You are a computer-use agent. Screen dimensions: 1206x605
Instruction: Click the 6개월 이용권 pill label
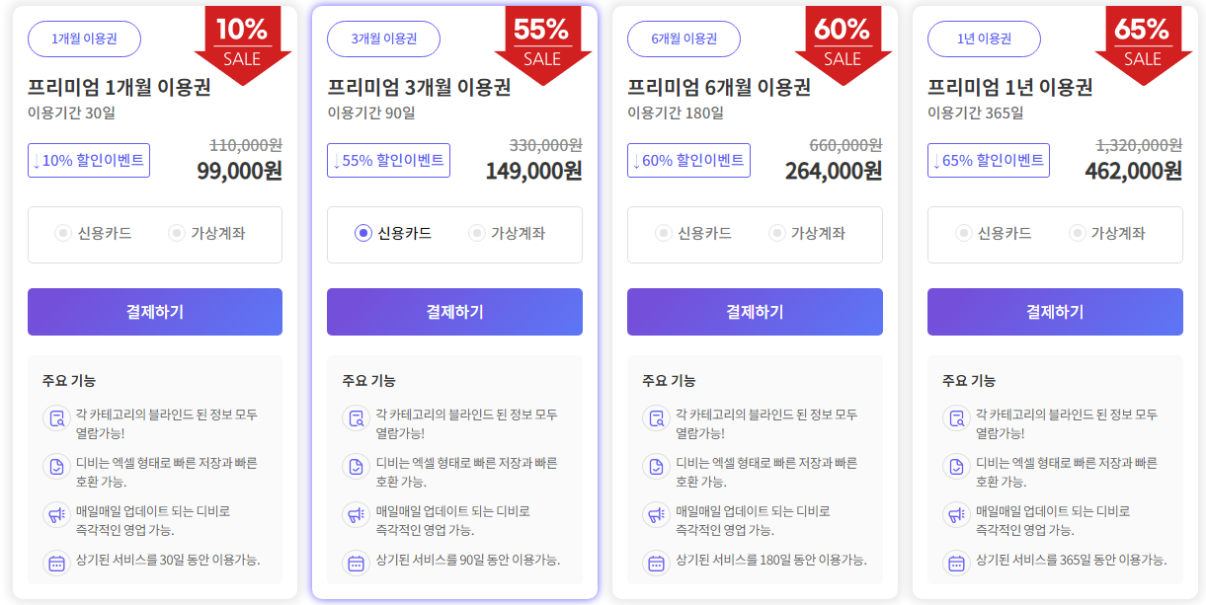tap(683, 38)
